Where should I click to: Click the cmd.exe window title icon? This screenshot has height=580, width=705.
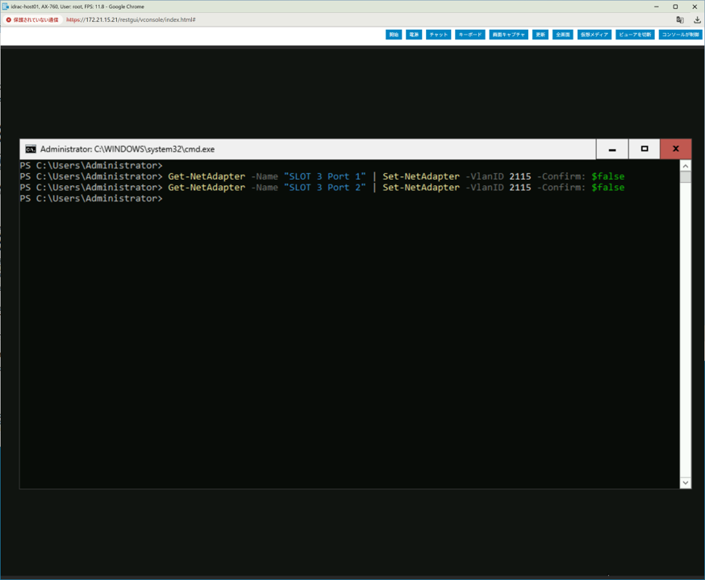click(x=31, y=149)
